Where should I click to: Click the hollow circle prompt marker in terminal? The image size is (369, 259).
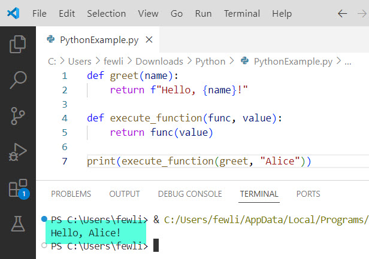pyautogui.click(x=44, y=245)
